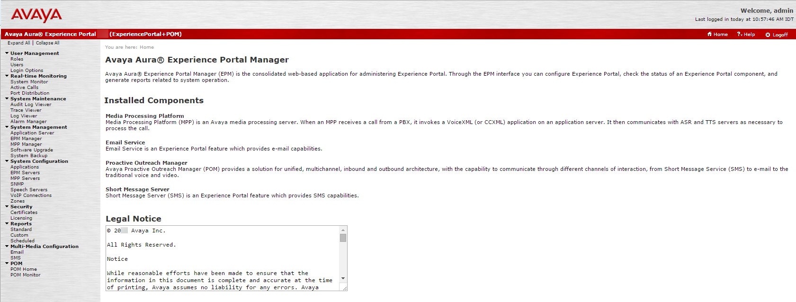The width and height of the screenshot is (796, 302).
Task: Click the Home breadcrumb link
Action: [x=147, y=47]
